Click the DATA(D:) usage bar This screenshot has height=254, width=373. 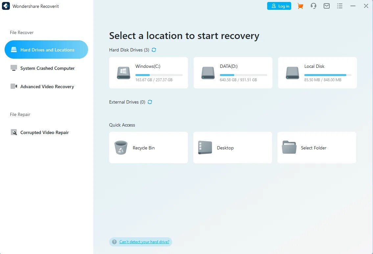click(x=244, y=75)
